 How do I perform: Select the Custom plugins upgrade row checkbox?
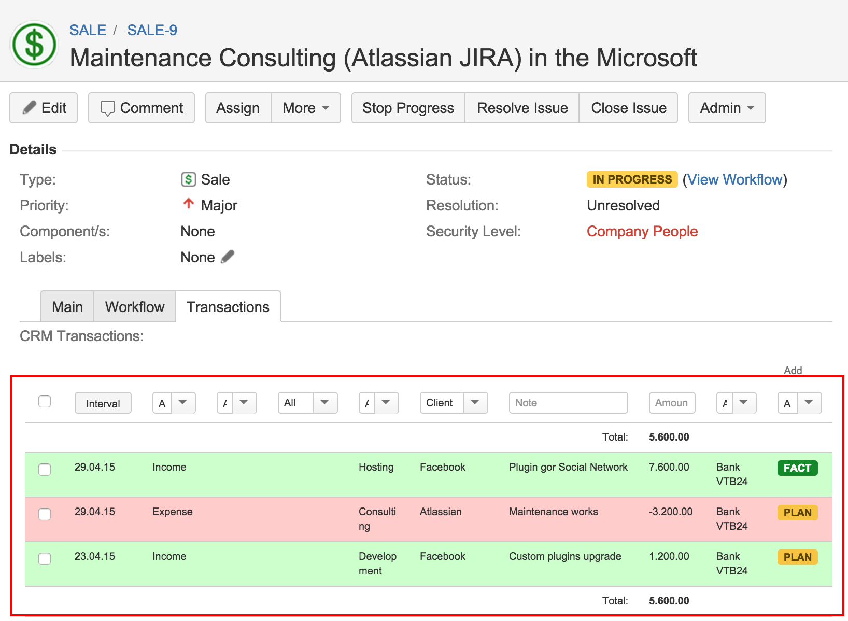coord(45,559)
